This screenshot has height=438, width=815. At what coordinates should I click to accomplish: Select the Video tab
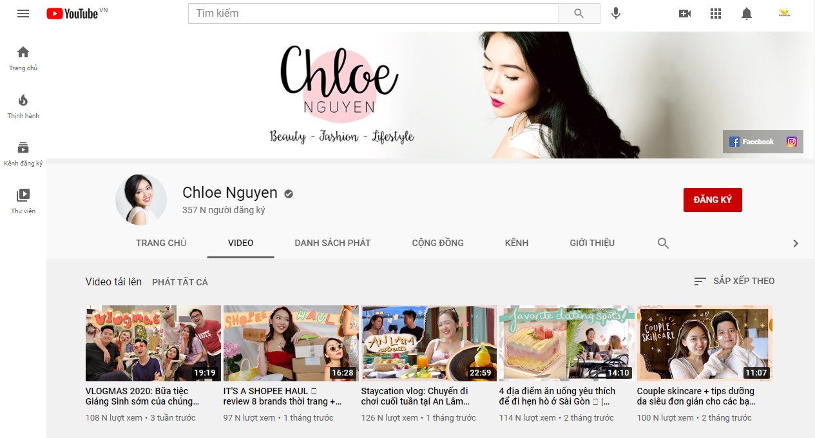click(241, 243)
